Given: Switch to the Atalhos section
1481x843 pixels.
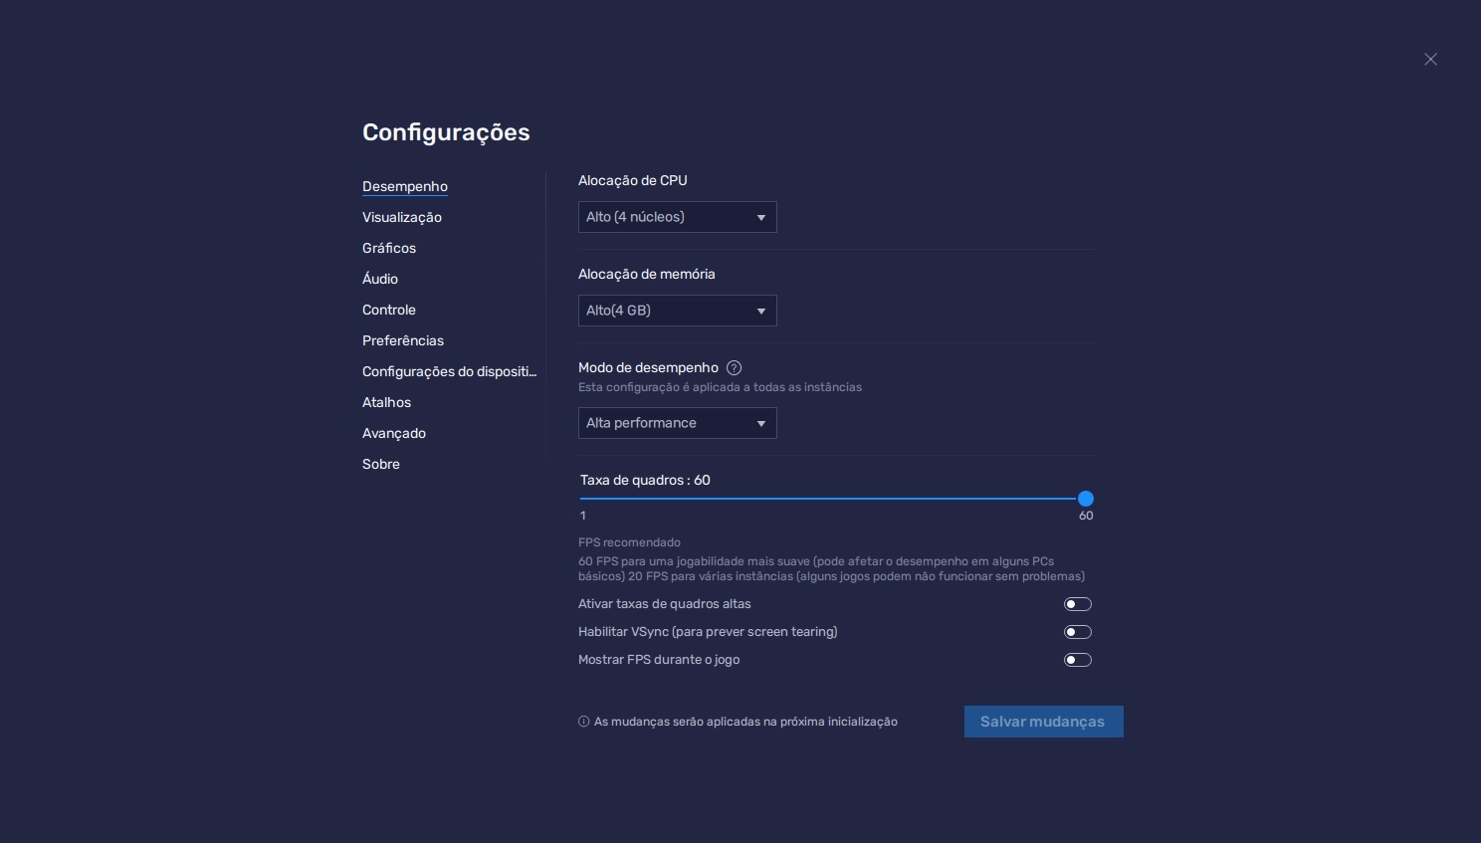Looking at the screenshot, I should (x=386, y=402).
